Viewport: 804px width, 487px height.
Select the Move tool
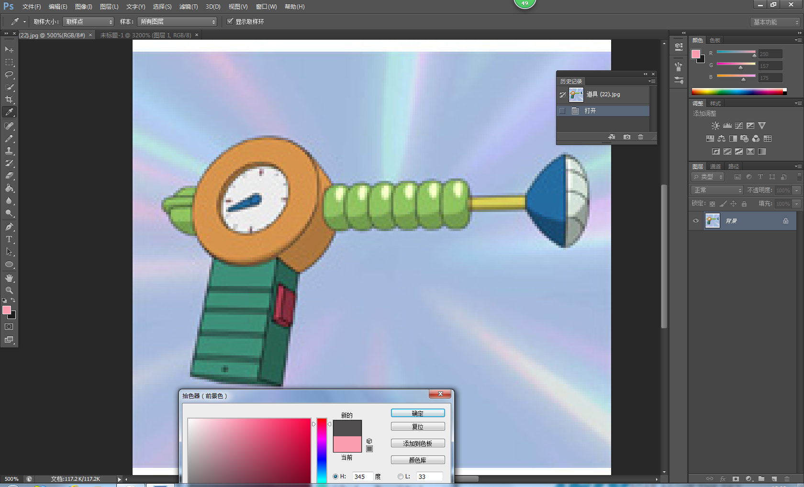pyautogui.click(x=9, y=50)
